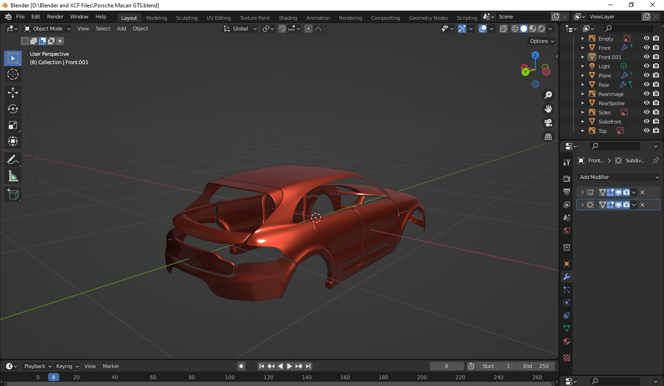Open the Render menu in the top bar

(55, 17)
